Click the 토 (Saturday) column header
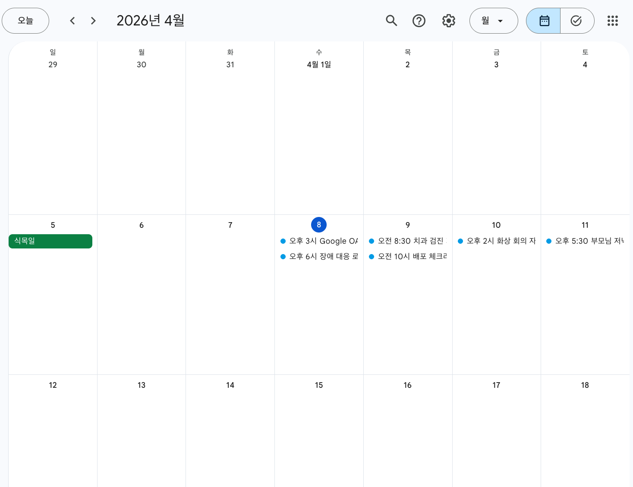The height and width of the screenshot is (487, 633). (x=585, y=52)
